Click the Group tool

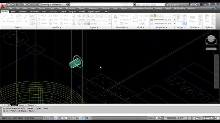(179, 18)
